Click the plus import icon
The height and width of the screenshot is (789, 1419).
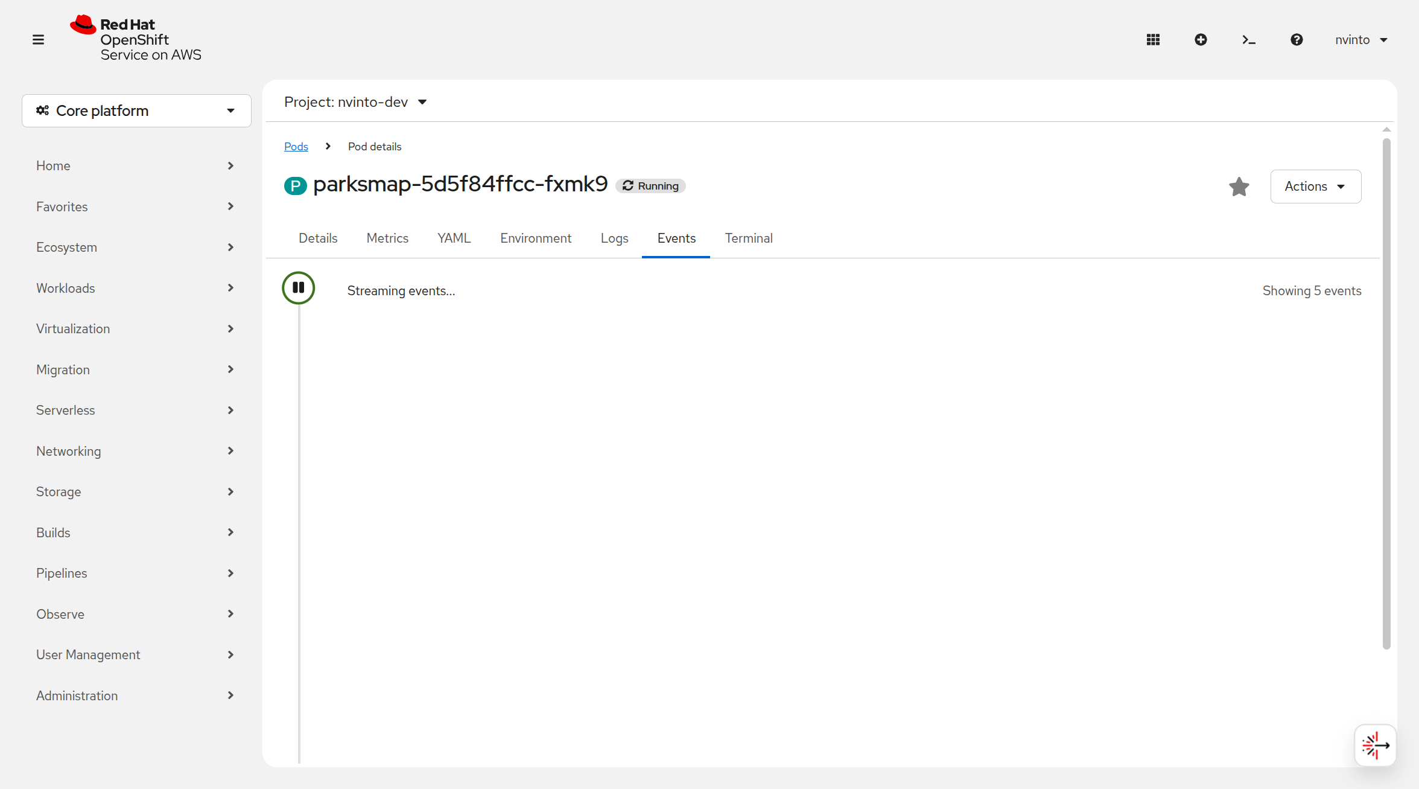pyautogui.click(x=1201, y=40)
